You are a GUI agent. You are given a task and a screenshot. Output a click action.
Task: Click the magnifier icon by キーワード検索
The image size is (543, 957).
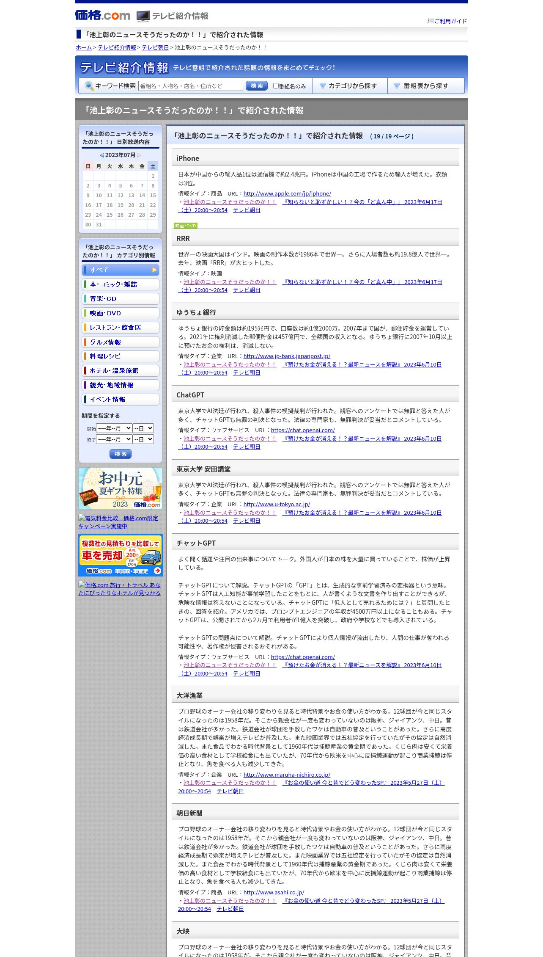(89, 86)
